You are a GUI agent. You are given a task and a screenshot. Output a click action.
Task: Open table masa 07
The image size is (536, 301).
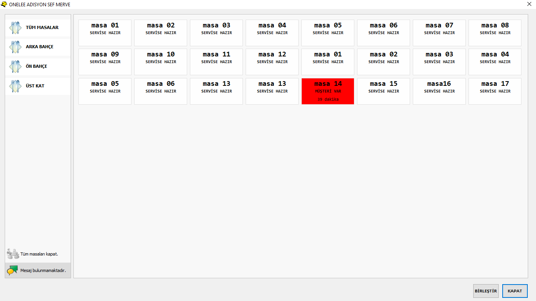(x=439, y=33)
